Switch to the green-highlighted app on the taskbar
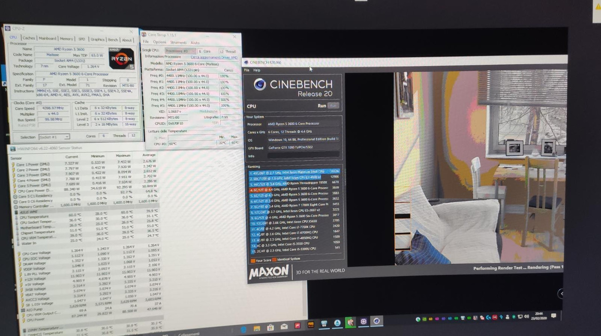Viewport: 601px width, 336px height. (350, 322)
